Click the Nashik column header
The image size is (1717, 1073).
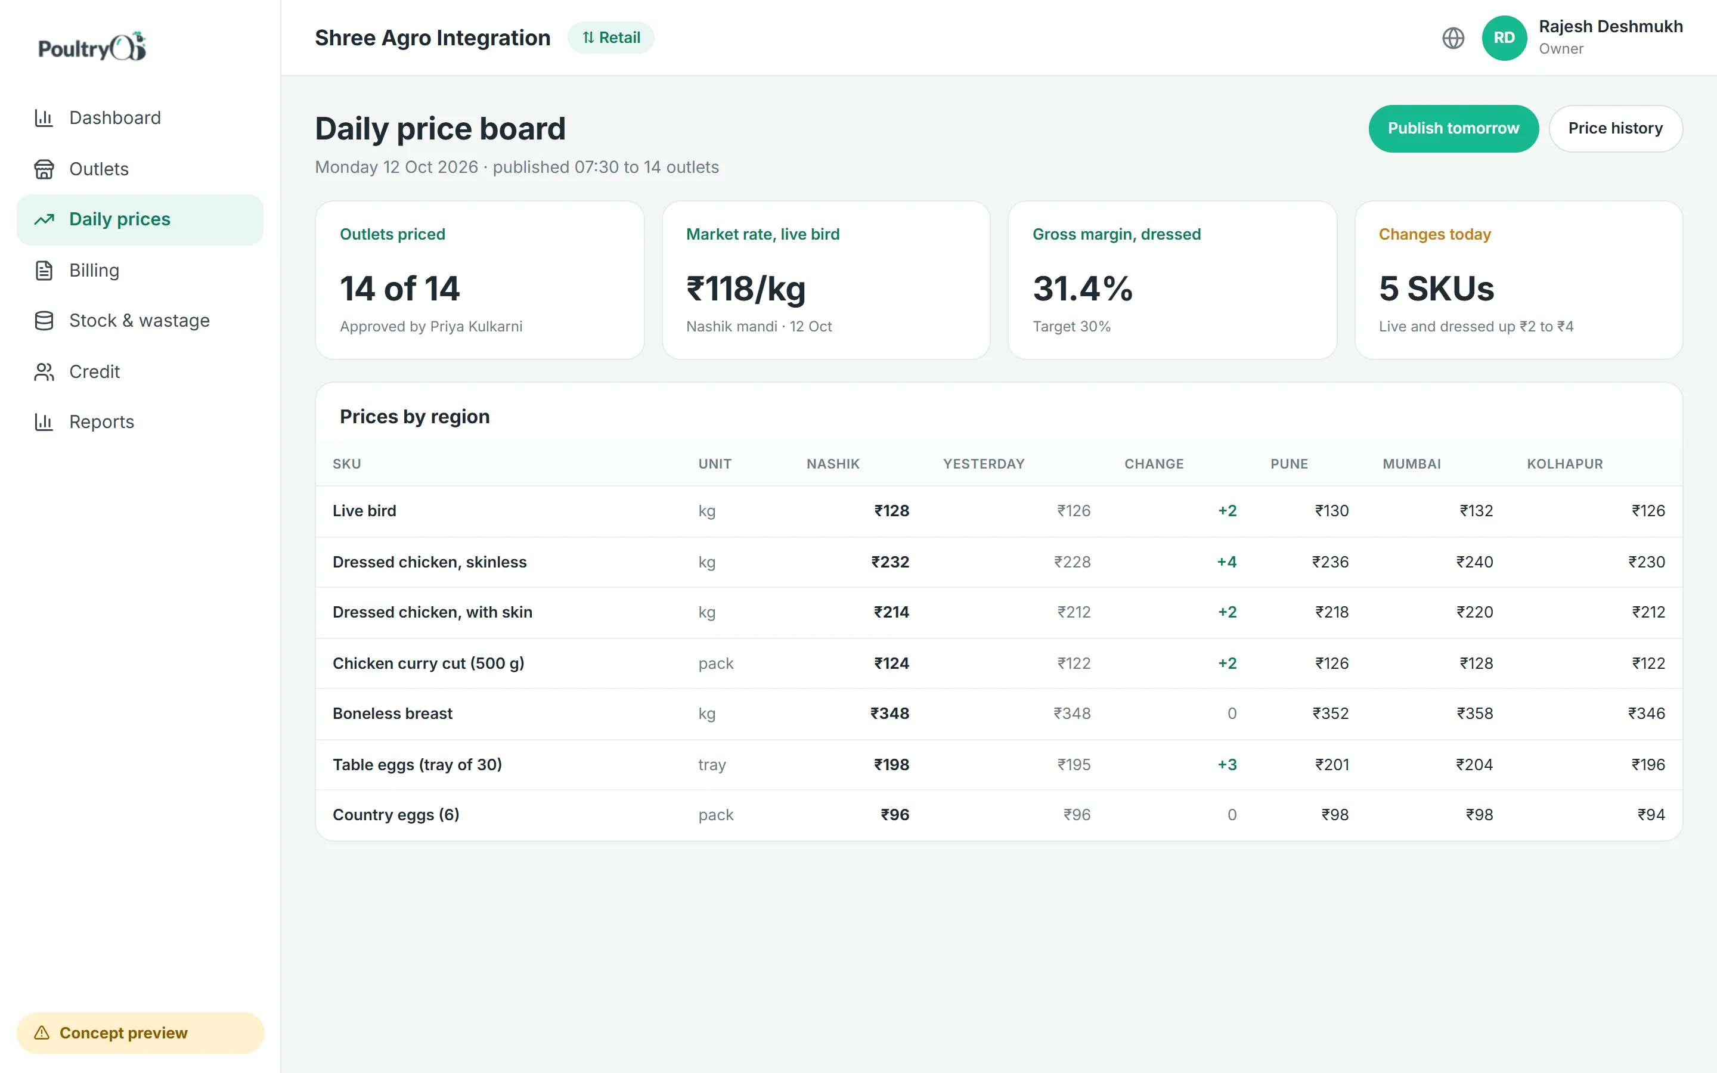click(833, 464)
